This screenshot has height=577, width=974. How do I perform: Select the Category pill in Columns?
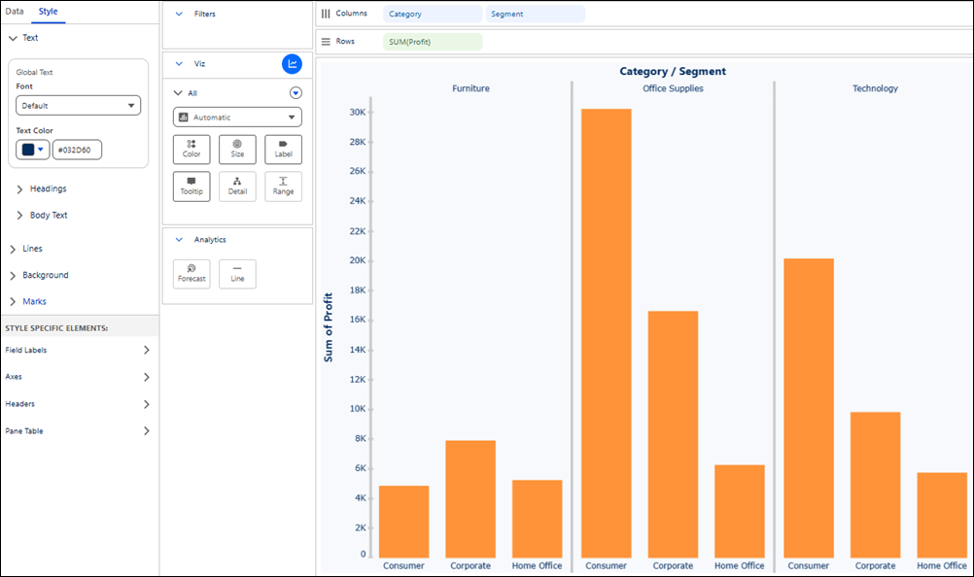433,14
